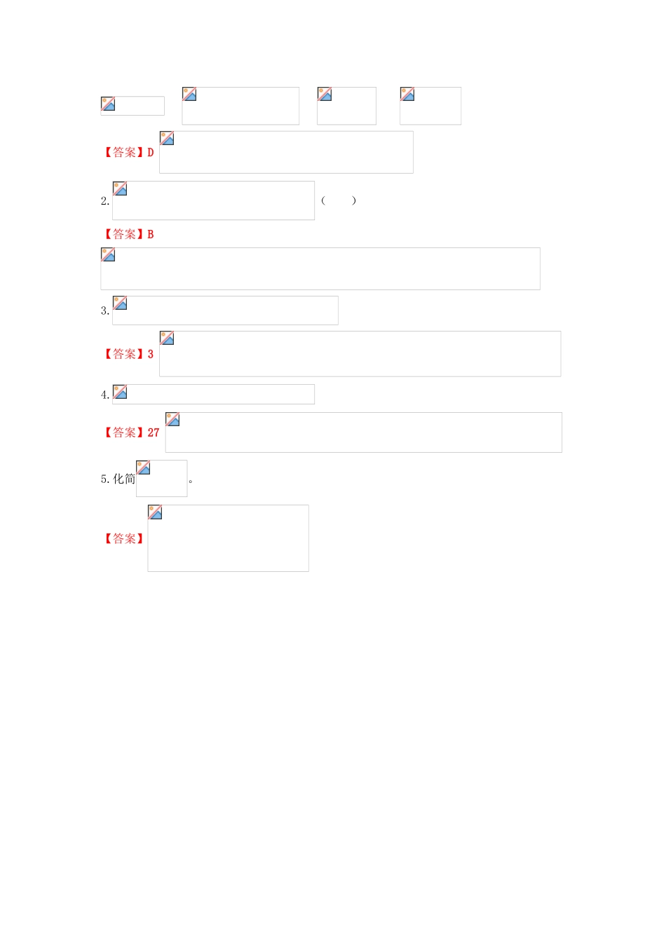
Task: Click the empty parentheses after question 2
Action: pyautogui.click(x=339, y=200)
